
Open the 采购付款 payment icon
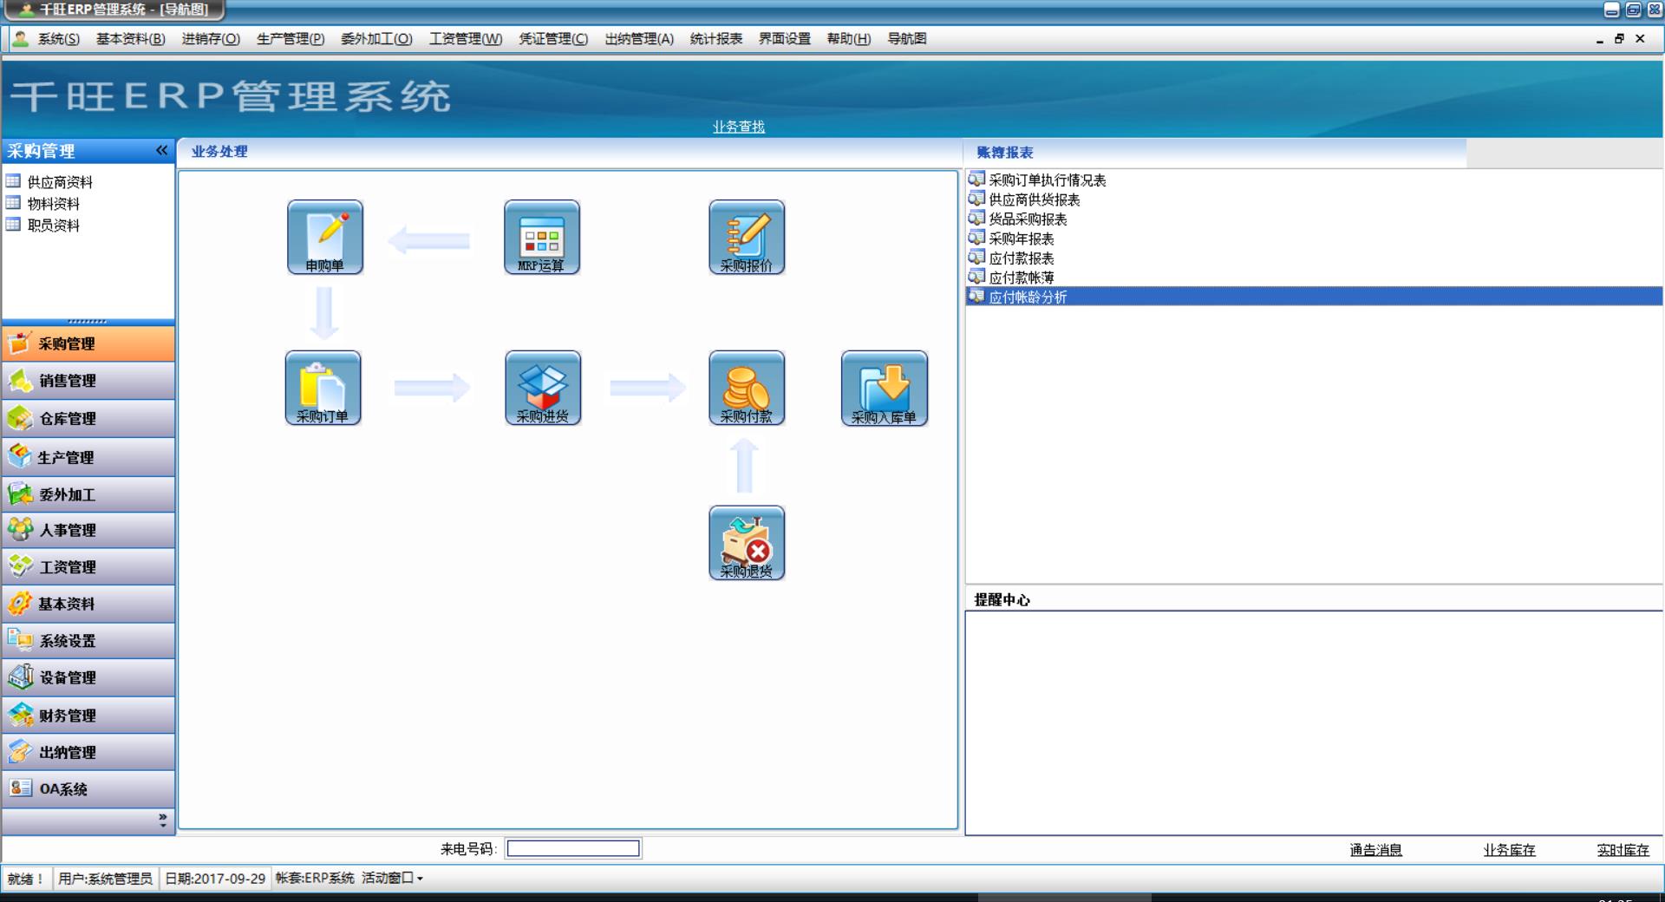(x=747, y=388)
